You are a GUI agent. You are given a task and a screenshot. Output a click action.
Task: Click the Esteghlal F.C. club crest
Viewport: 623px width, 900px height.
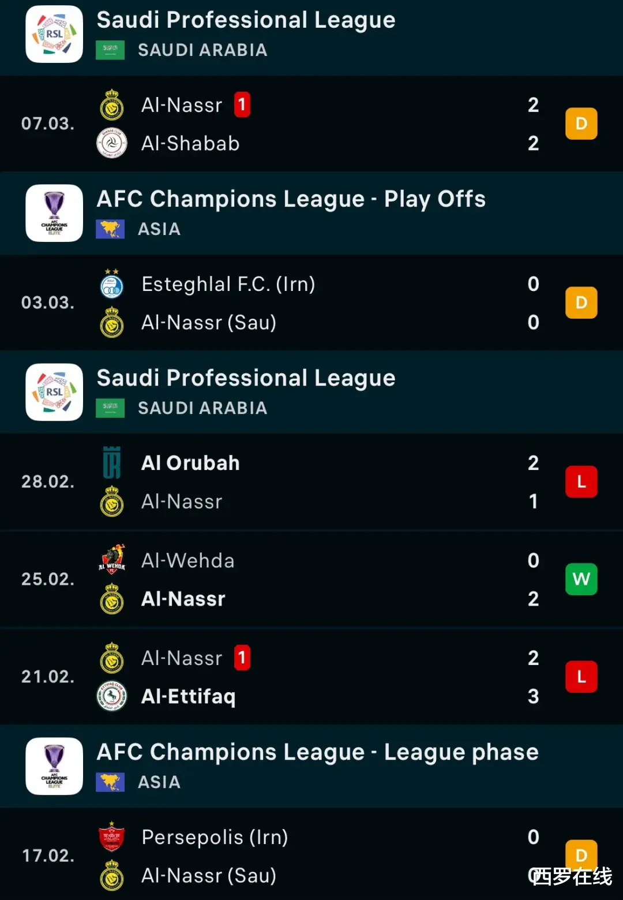point(112,285)
